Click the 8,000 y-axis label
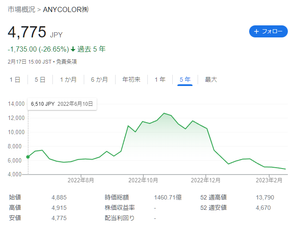The width and height of the screenshot is (296, 227). coord(15,146)
